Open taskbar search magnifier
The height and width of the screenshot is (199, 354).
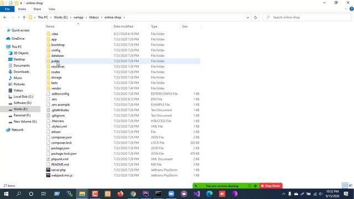(x=19, y=194)
